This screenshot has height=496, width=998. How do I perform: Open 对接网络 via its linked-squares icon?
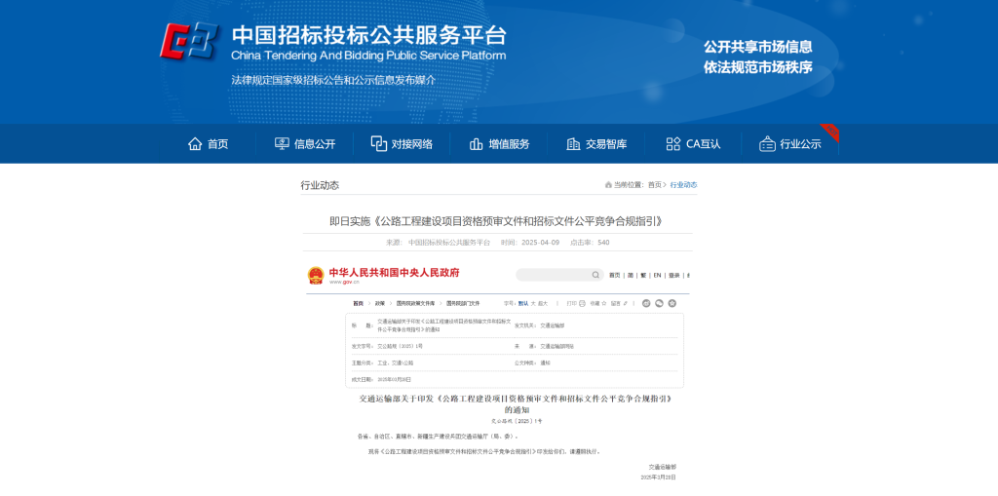(379, 144)
